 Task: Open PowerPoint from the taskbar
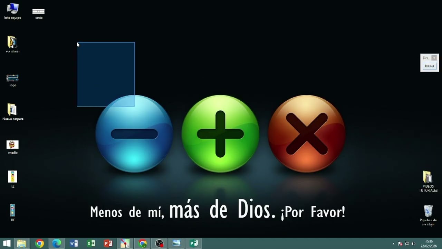(x=108, y=243)
